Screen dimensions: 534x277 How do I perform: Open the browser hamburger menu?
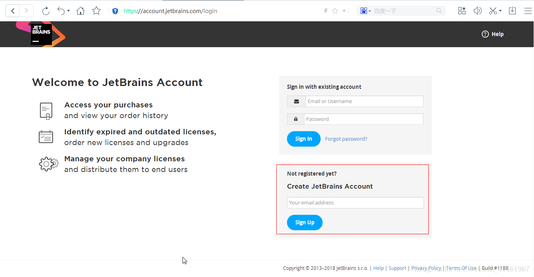pos(528,11)
